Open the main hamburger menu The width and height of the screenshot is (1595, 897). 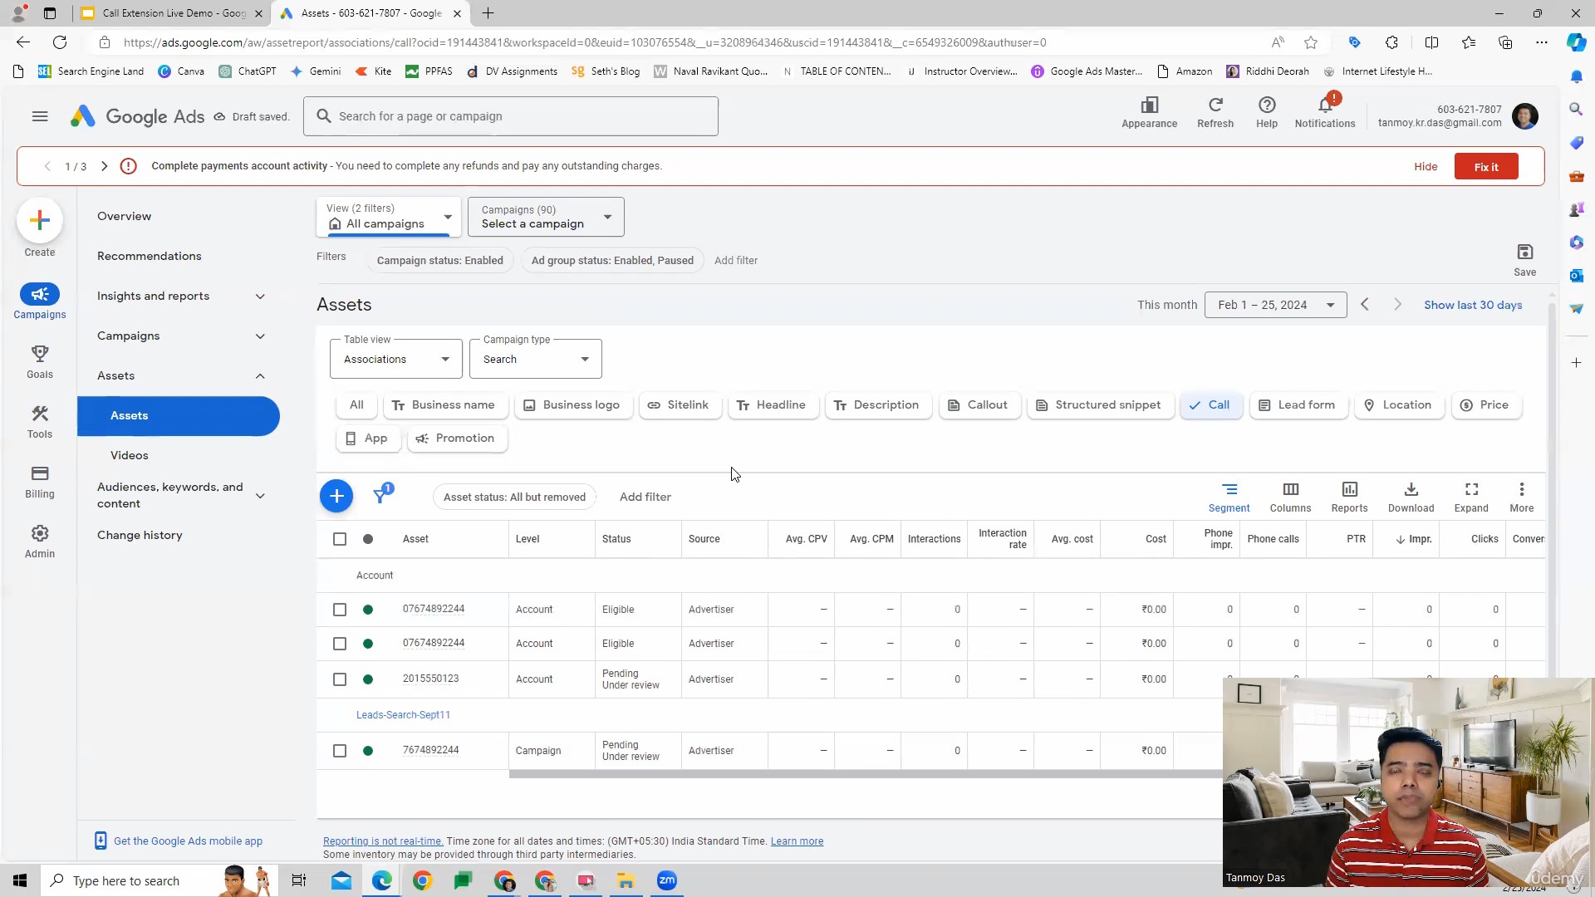40,116
